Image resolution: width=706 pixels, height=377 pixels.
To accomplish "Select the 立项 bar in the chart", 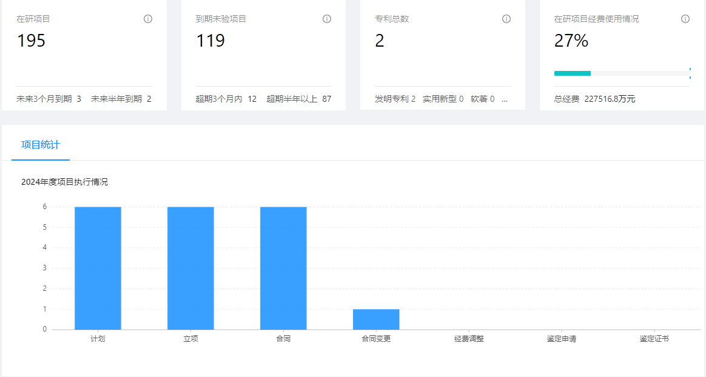I will (190, 268).
